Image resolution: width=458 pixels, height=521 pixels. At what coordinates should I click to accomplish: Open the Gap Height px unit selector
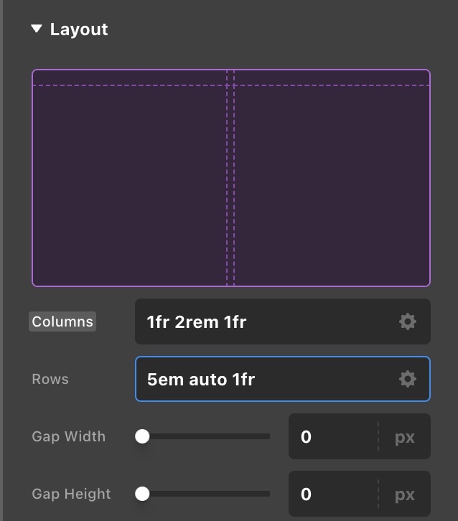[405, 494]
